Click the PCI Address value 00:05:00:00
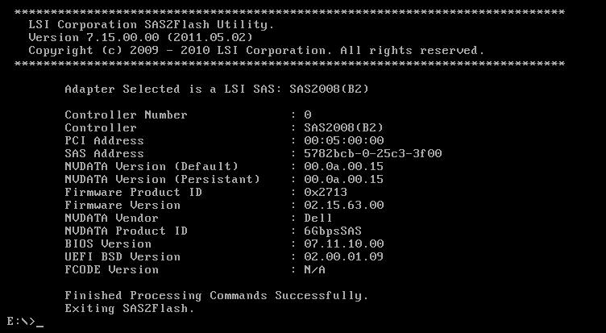The image size is (606, 333). [x=344, y=141]
